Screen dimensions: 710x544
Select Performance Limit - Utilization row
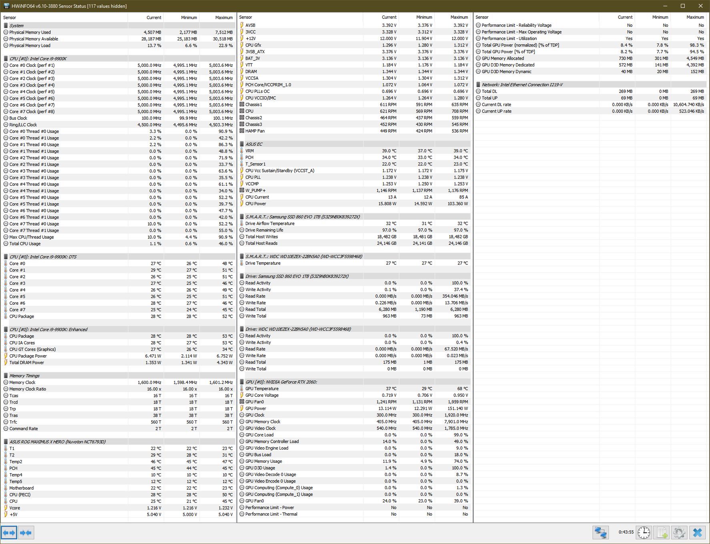(591, 38)
